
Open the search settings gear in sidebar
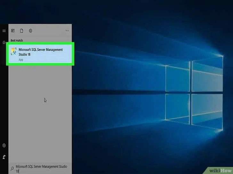point(4,145)
